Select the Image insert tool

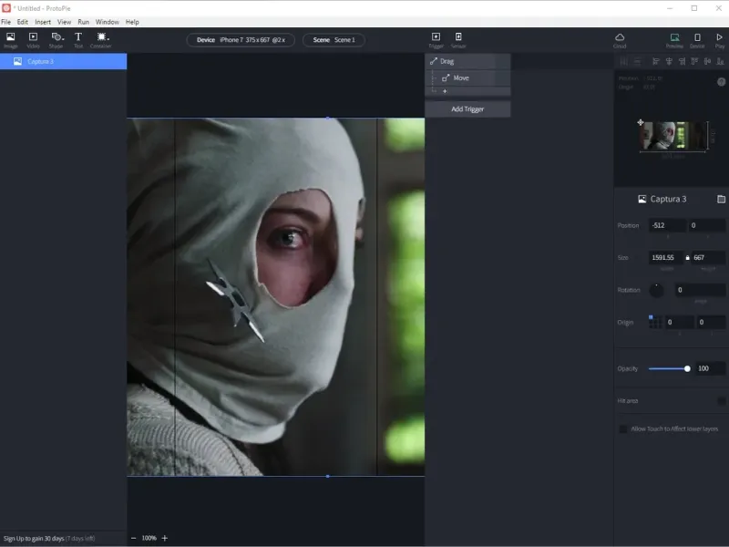(11, 38)
